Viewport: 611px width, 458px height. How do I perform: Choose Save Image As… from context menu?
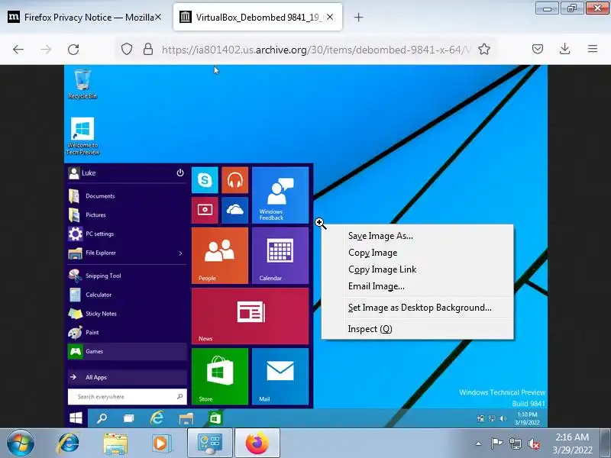[417, 236]
